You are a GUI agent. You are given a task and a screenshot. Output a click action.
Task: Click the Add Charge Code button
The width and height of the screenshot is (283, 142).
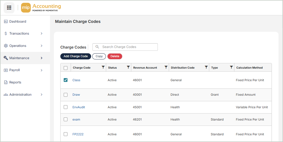click(76, 56)
